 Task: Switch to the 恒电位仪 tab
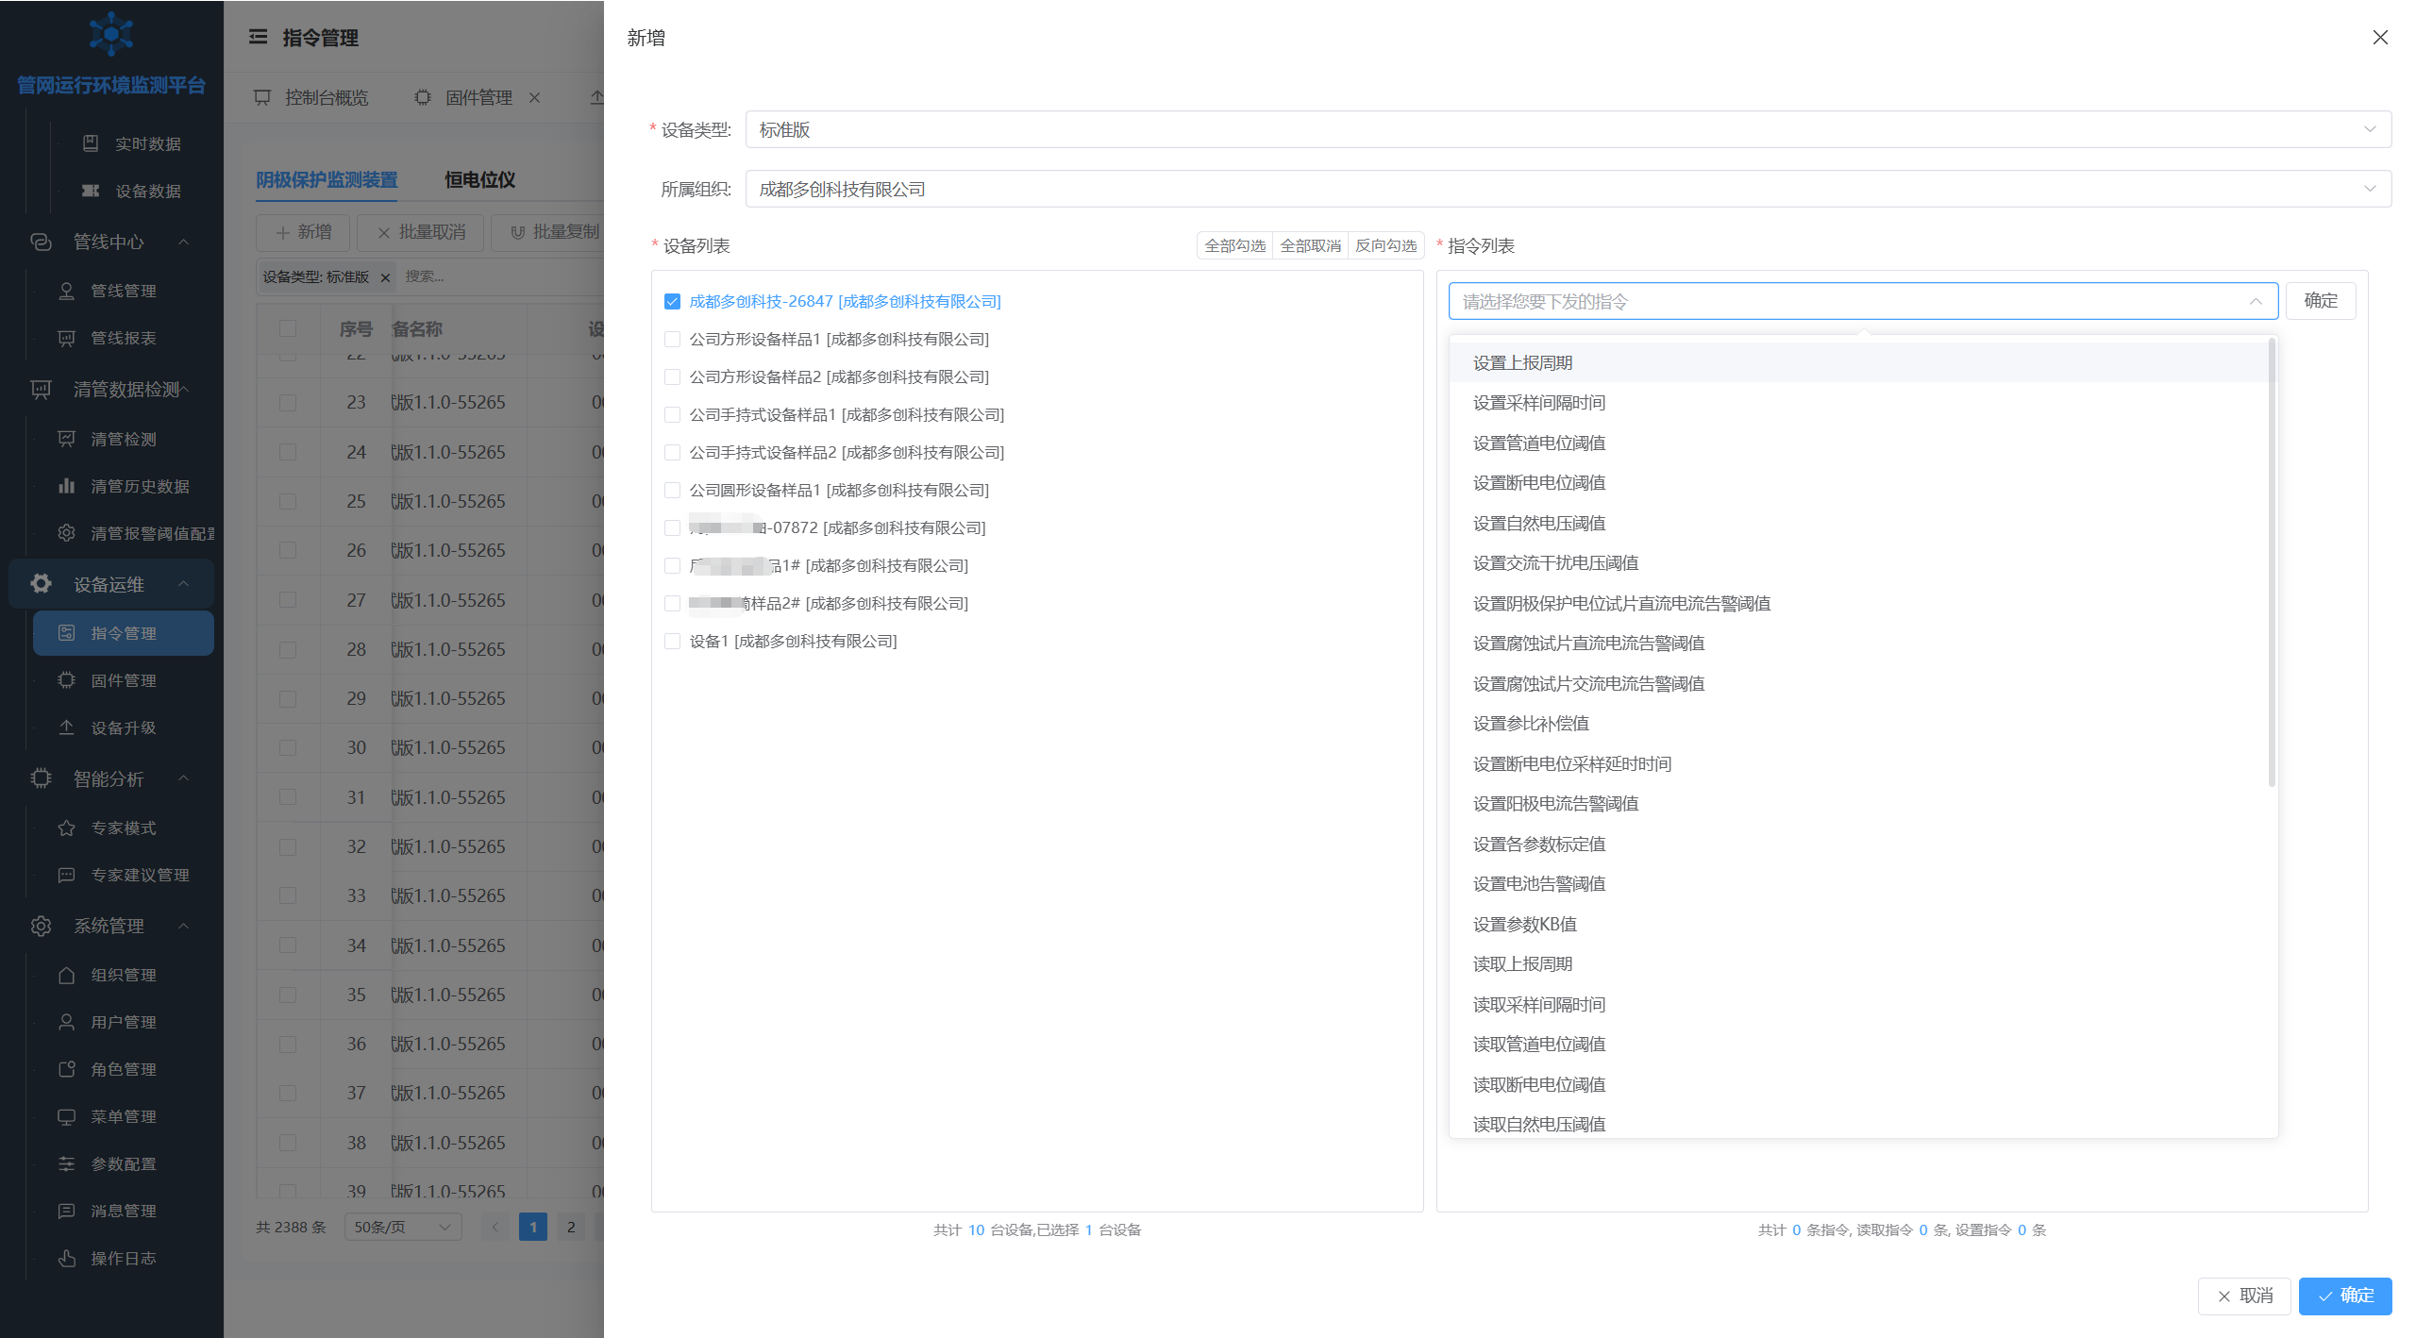click(x=479, y=179)
